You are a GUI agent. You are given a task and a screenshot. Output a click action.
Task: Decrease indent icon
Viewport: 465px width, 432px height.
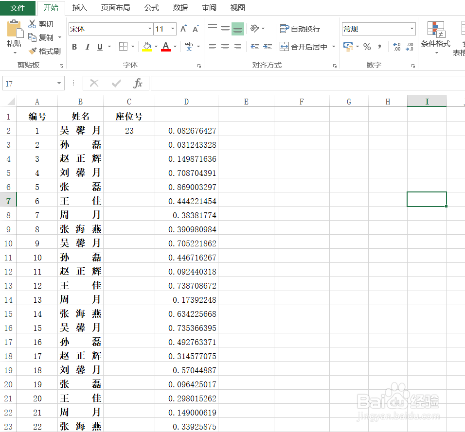pyautogui.click(x=255, y=47)
